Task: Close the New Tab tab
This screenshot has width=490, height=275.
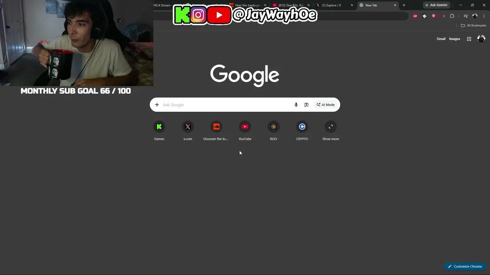Action: pyautogui.click(x=395, y=5)
